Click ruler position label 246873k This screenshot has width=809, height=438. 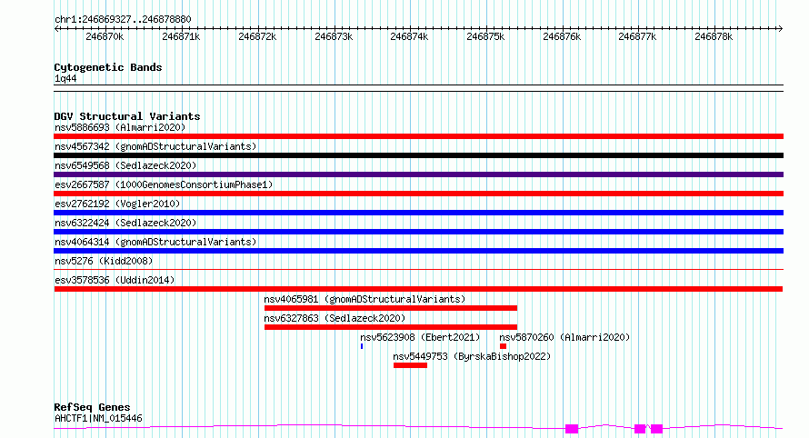click(x=334, y=36)
